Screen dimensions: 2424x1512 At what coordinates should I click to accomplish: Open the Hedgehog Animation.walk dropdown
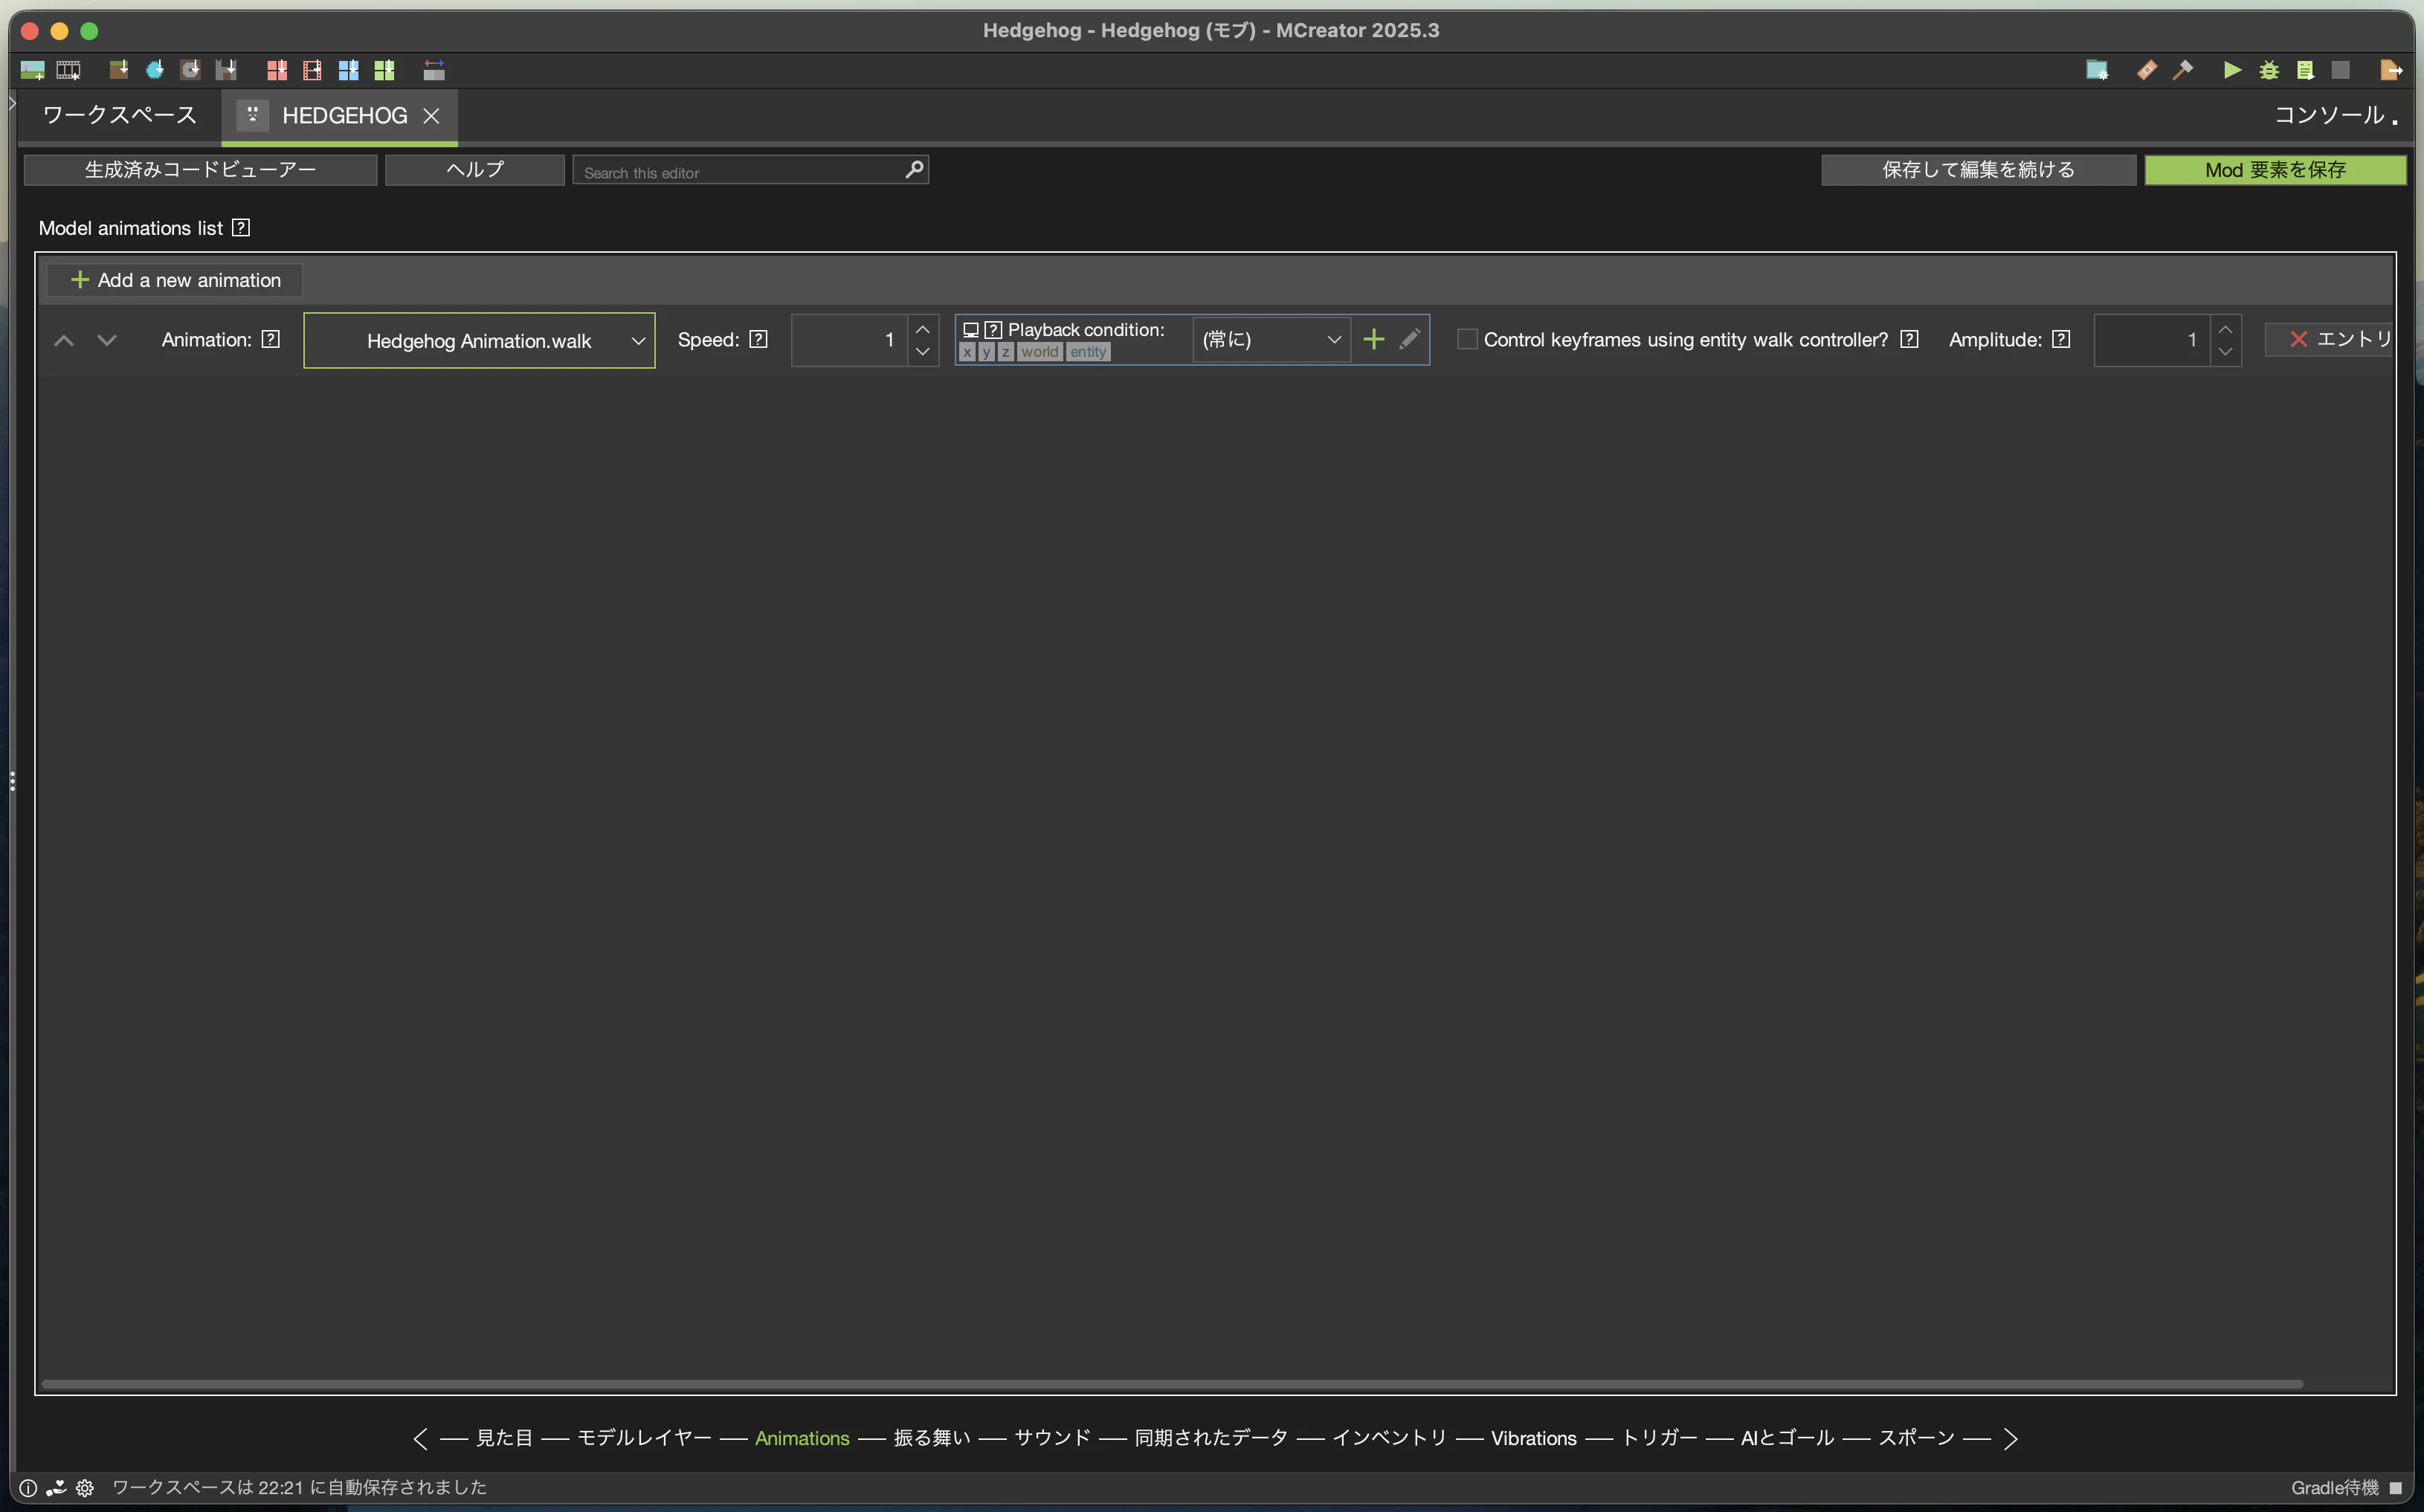tap(479, 341)
